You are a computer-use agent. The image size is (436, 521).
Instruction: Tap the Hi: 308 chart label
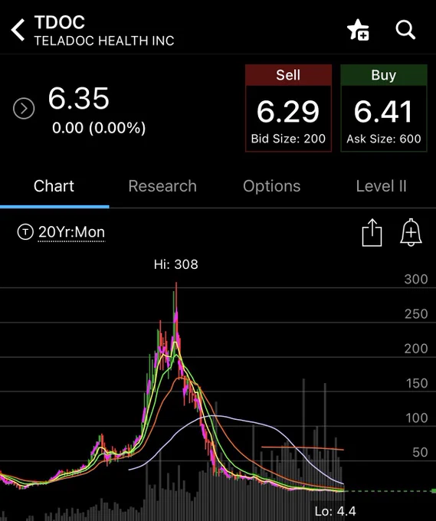pos(175,264)
